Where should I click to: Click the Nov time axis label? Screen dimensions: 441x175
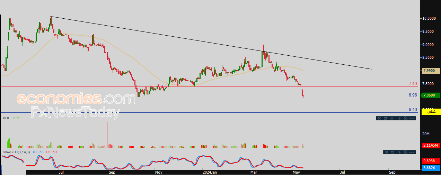coord(158,172)
